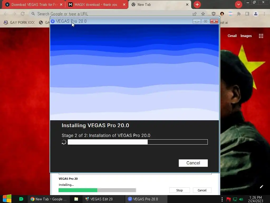Minimize the VEGAS Pro 20.0 installer window
The image size is (270, 203).
[x=197, y=21]
